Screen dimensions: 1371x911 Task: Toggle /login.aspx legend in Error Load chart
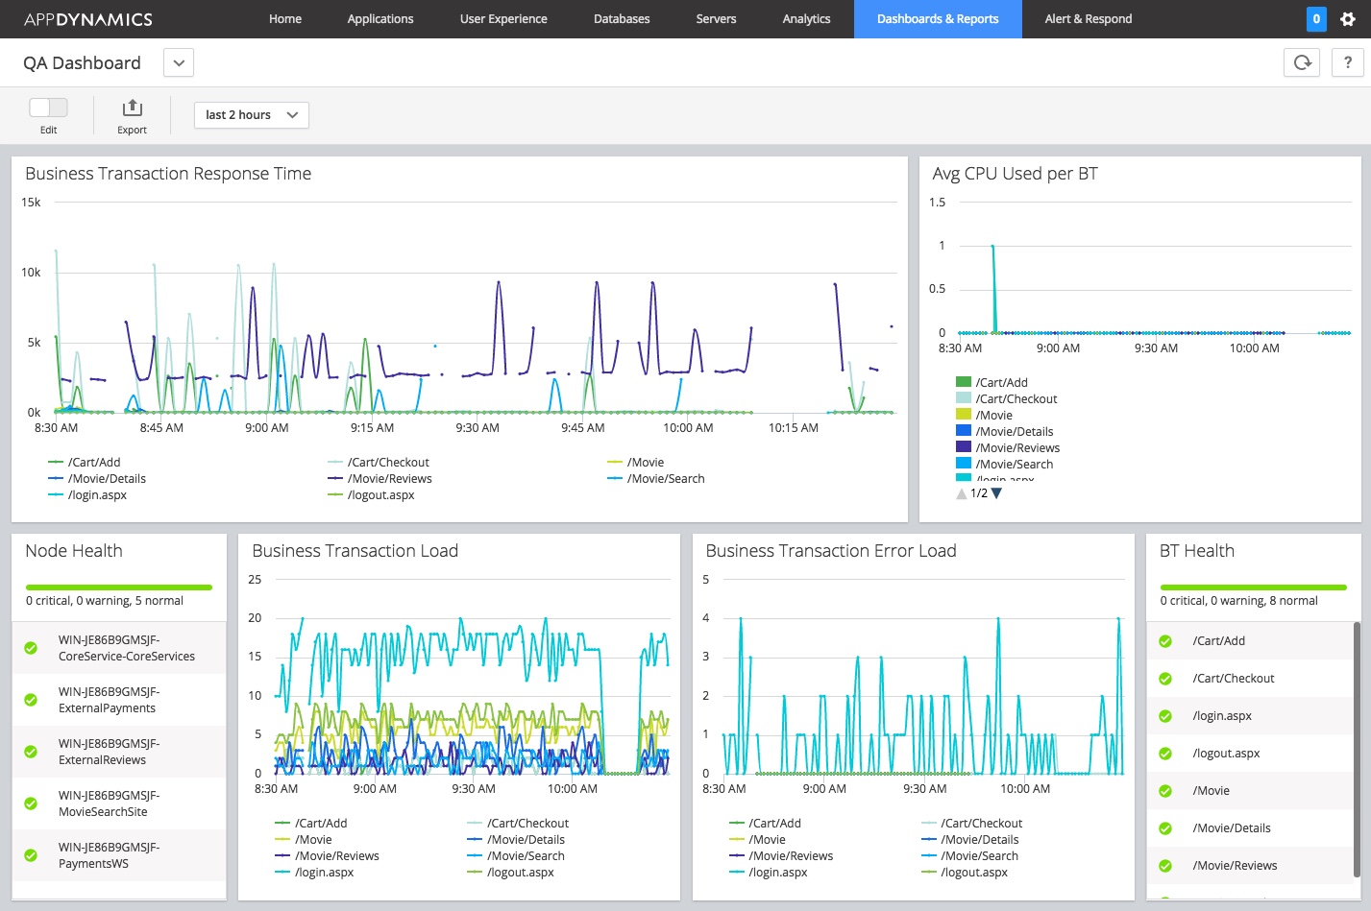[769, 873]
